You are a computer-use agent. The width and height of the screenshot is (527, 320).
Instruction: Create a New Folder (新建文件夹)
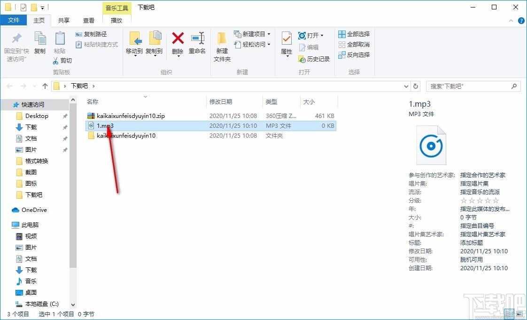pyautogui.click(x=222, y=47)
